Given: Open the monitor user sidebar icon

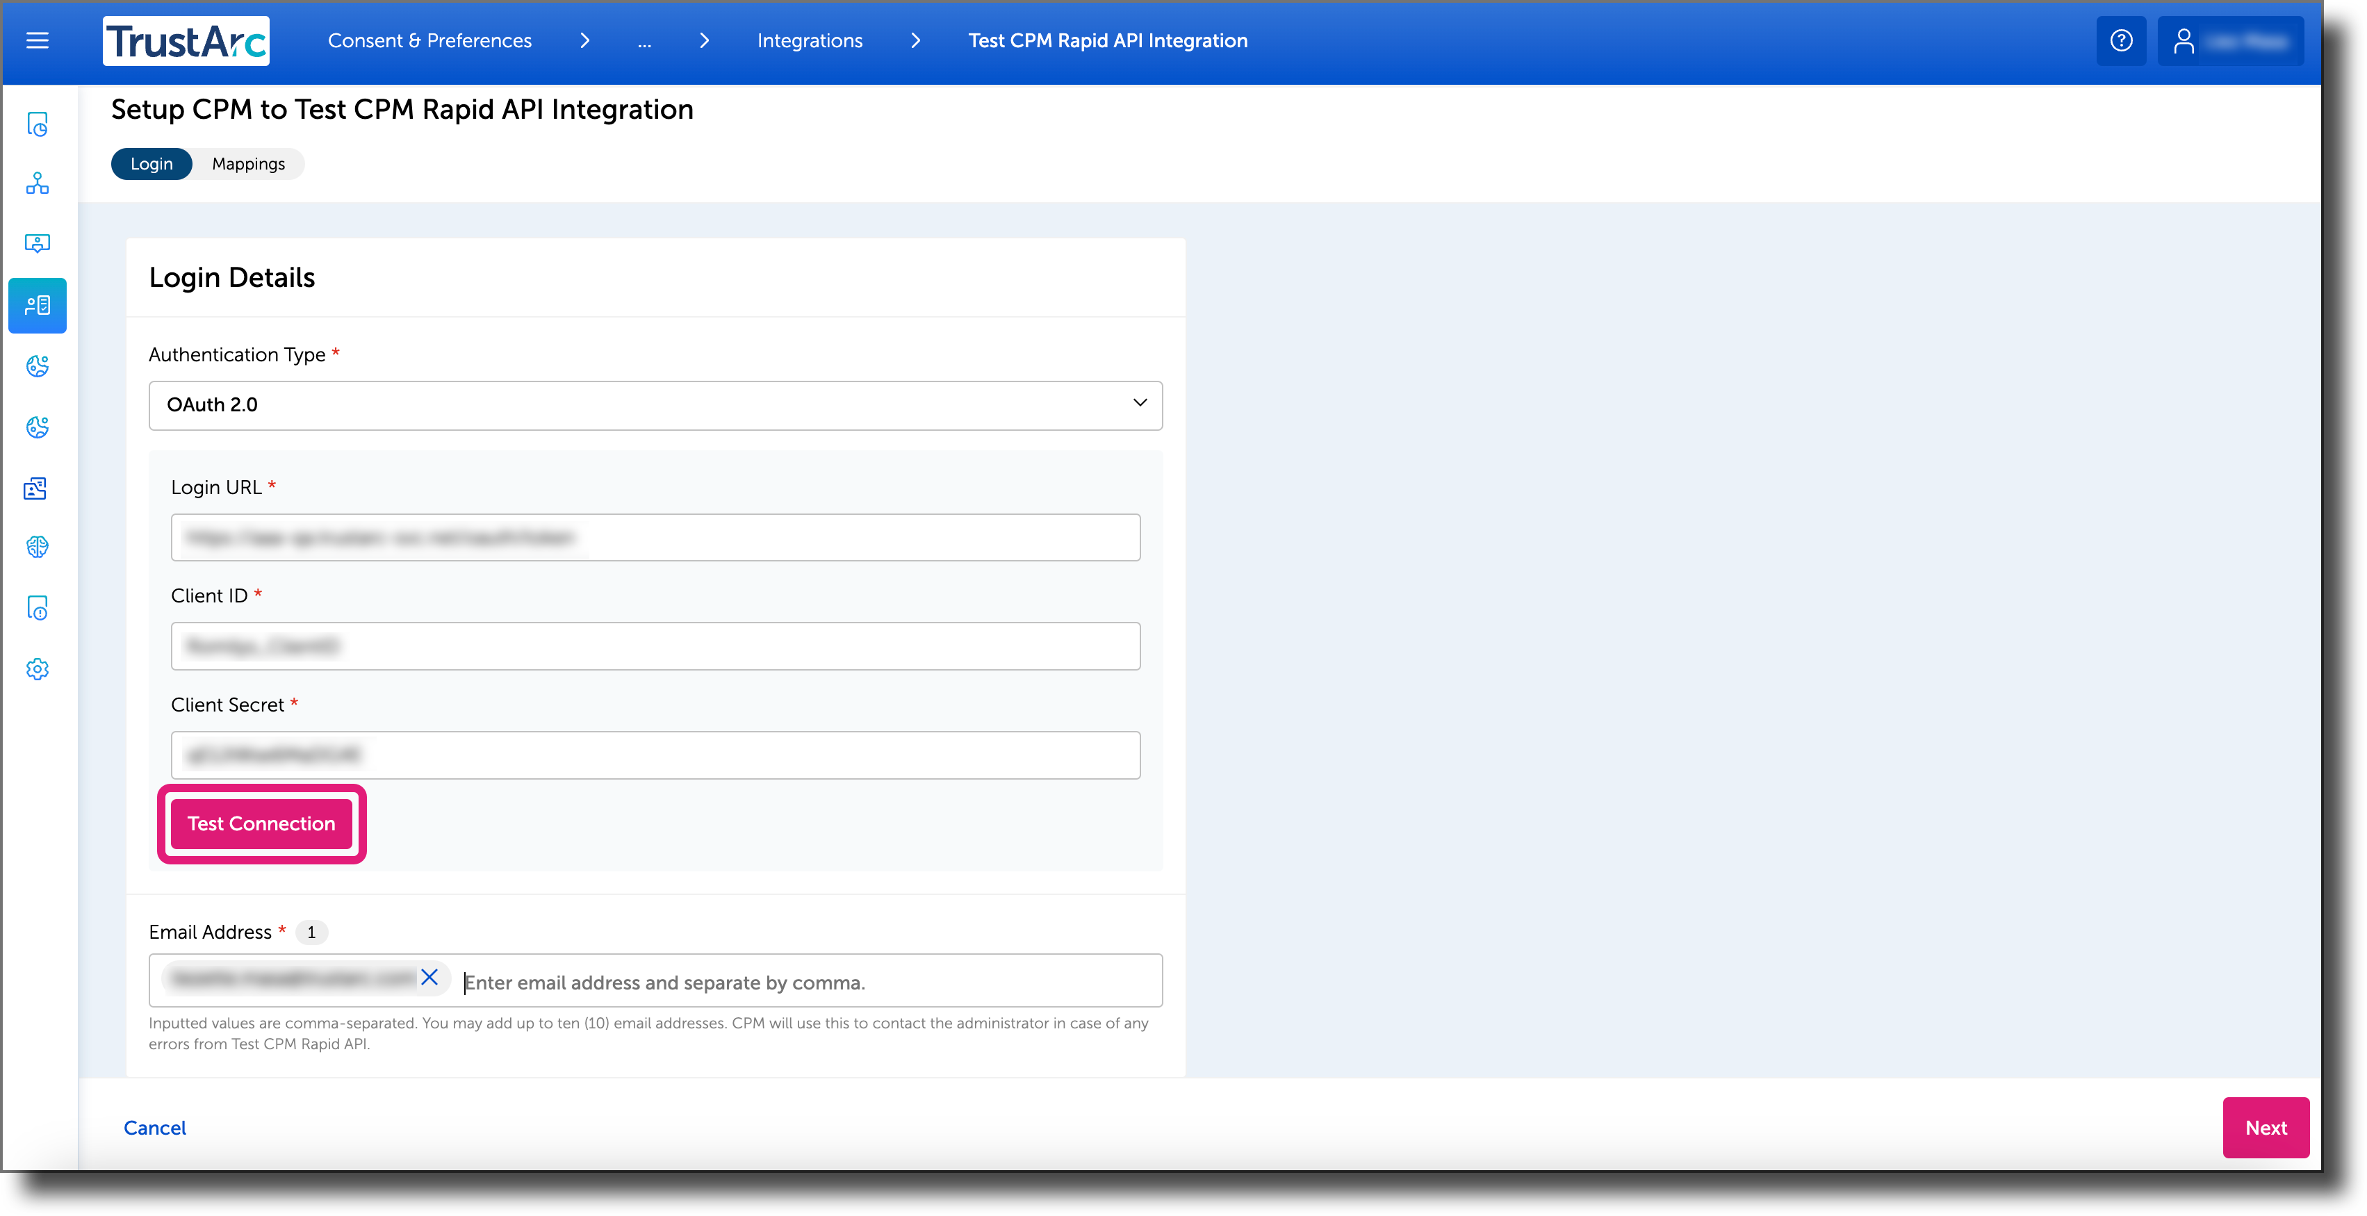Looking at the screenshot, I should pos(37,243).
